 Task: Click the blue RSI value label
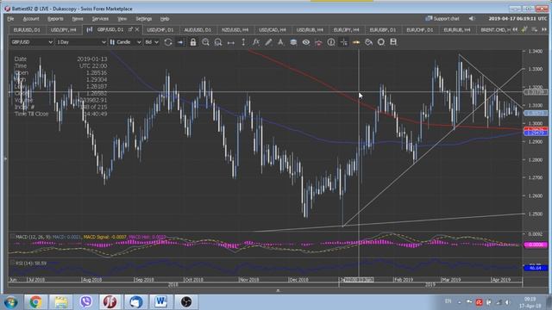tap(536, 268)
